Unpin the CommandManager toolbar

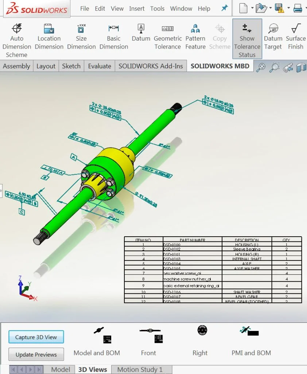pyautogui.click(x=225, y=8)
